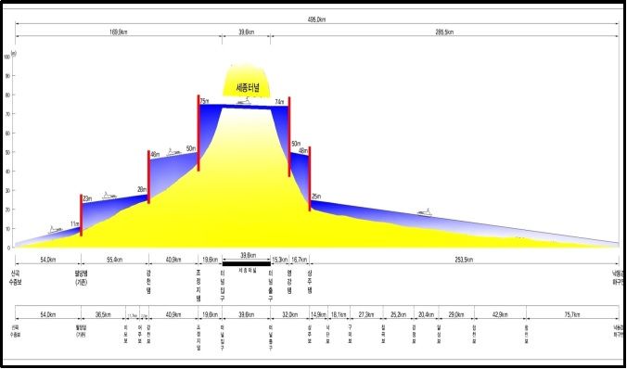This screenshot has width=627, height=369.
Task: Click the 42.9km distance label
Action: tap(500, 315)
